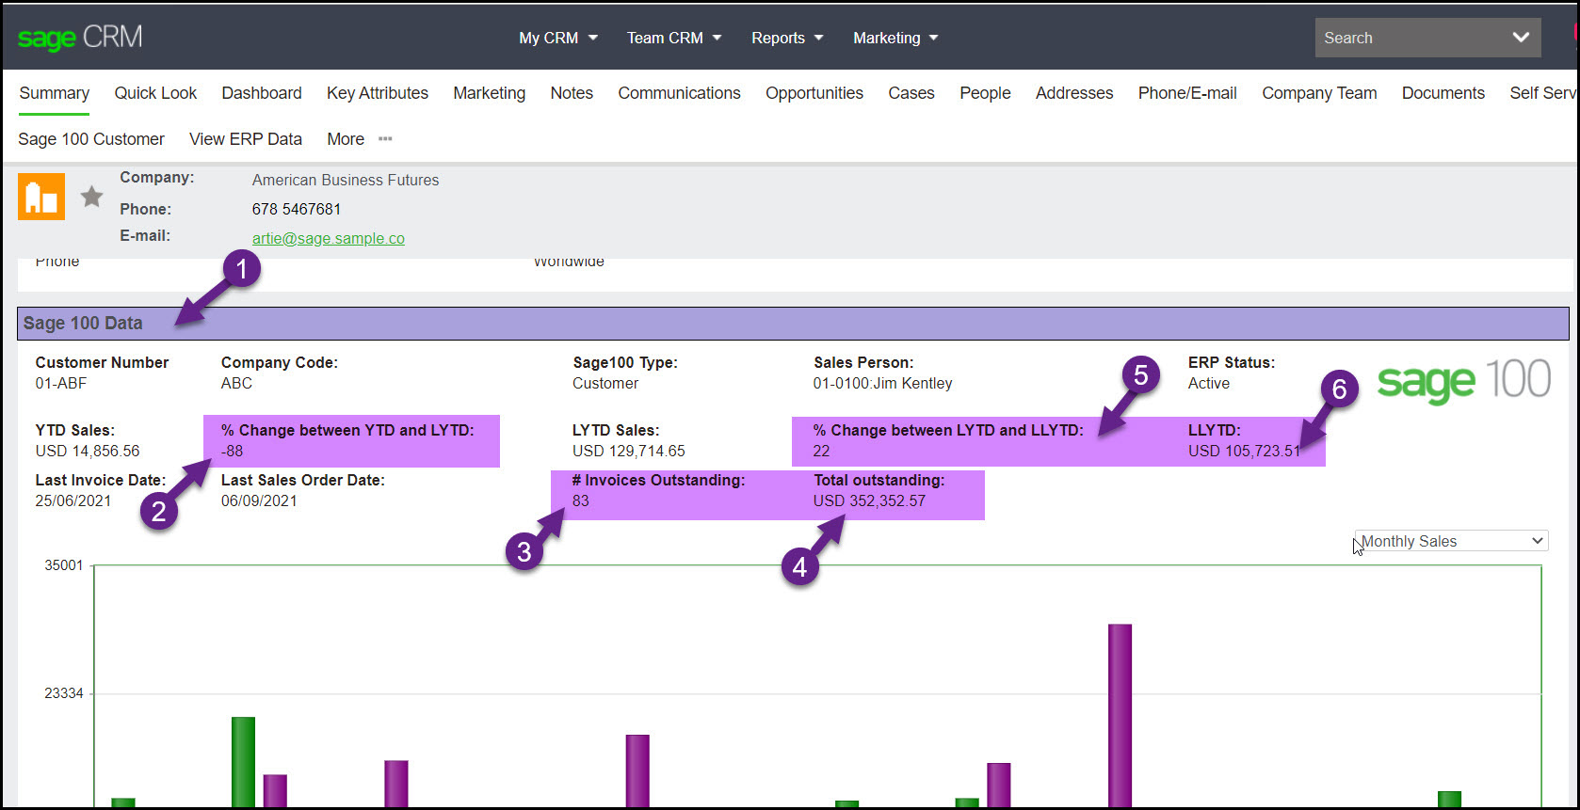This screenshot has width=1580, height=810.
Task: View the Opportunities tab
Action: [814, 93]
